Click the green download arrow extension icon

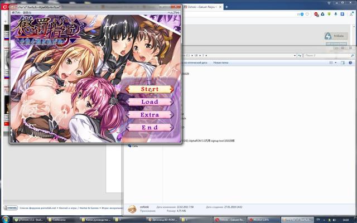click(329, 14)
